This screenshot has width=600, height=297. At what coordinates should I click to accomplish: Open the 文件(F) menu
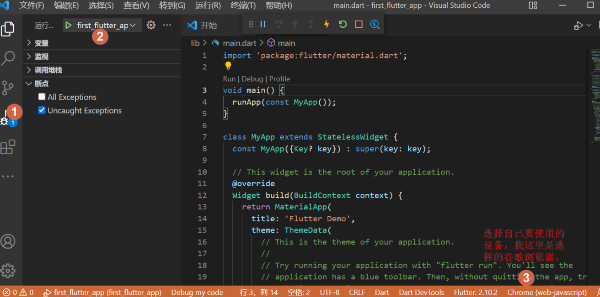[32, 5]
